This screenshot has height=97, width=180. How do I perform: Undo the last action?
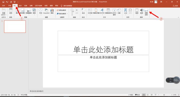(7, 2)
